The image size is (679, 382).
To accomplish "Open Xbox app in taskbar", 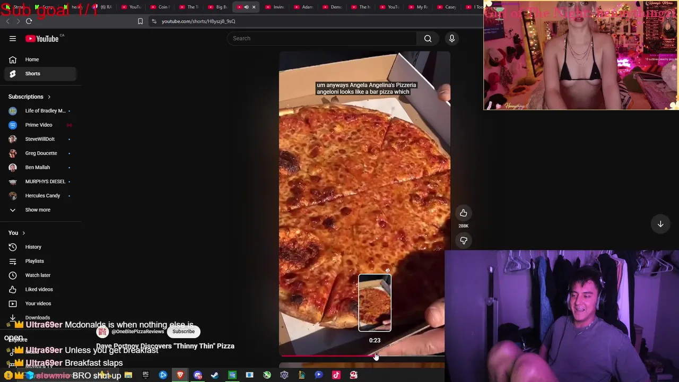I will tap(267, 375).
